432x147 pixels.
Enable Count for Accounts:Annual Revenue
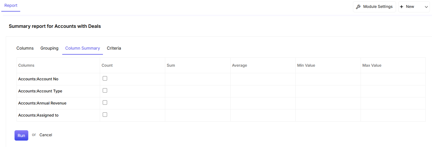105,102
